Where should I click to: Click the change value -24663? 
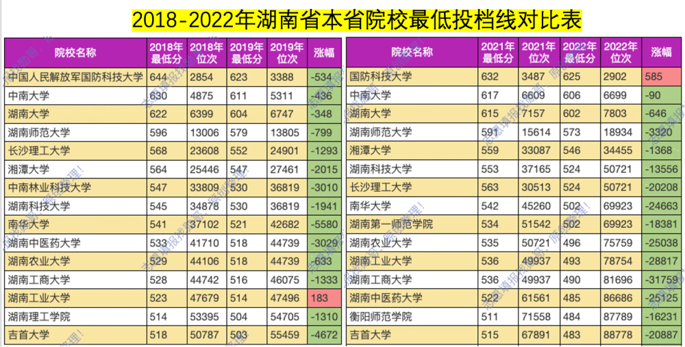click(x=662, y=205)
